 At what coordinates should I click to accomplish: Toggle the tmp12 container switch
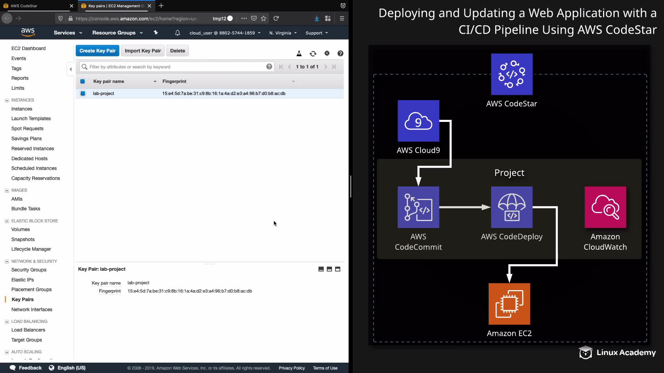[229, 18]
